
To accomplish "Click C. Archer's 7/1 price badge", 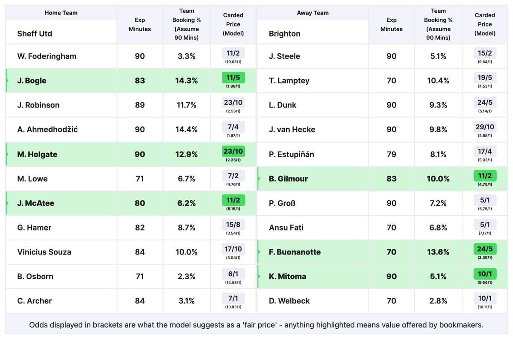I will click(x=233, y=298).
